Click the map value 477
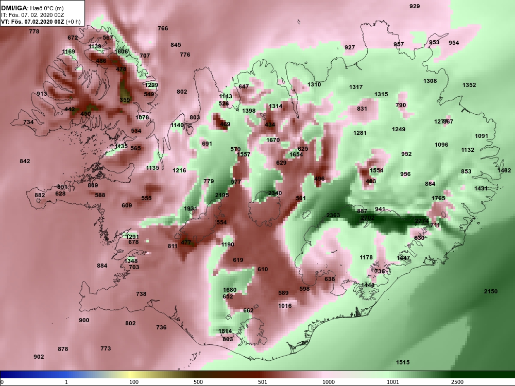515x386 pixels. 186,242
